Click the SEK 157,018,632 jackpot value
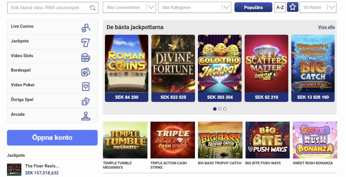This screenshot has height=177, width=346. pyautogui.click(x=42, y=173)
